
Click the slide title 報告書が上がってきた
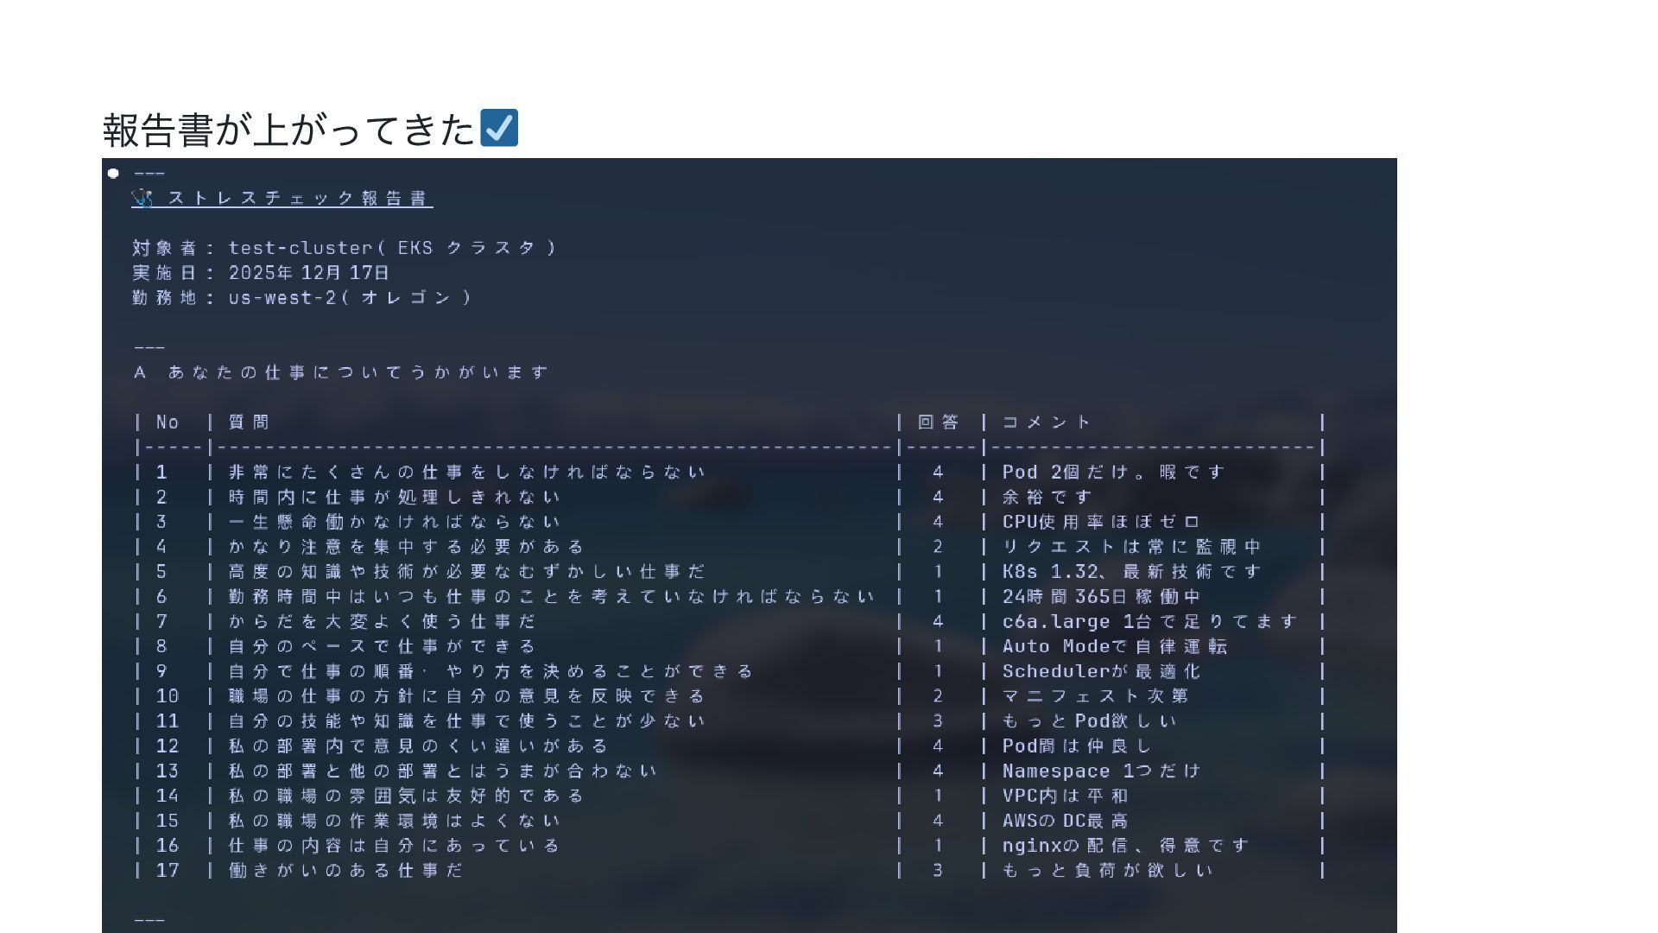(x=288, y=130)
